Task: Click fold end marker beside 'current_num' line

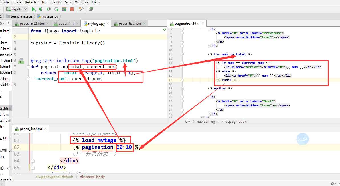Action: (28, 79)
